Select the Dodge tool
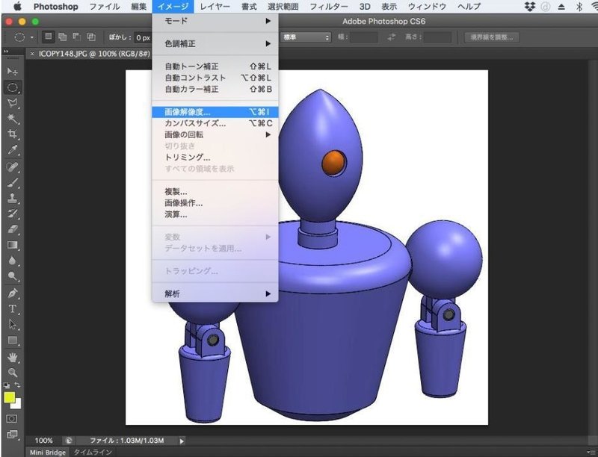This screenshot has height=457, width=598. [x=12, y=276]
